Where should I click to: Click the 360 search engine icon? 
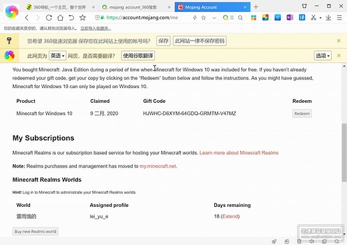(x=226, y=17)
